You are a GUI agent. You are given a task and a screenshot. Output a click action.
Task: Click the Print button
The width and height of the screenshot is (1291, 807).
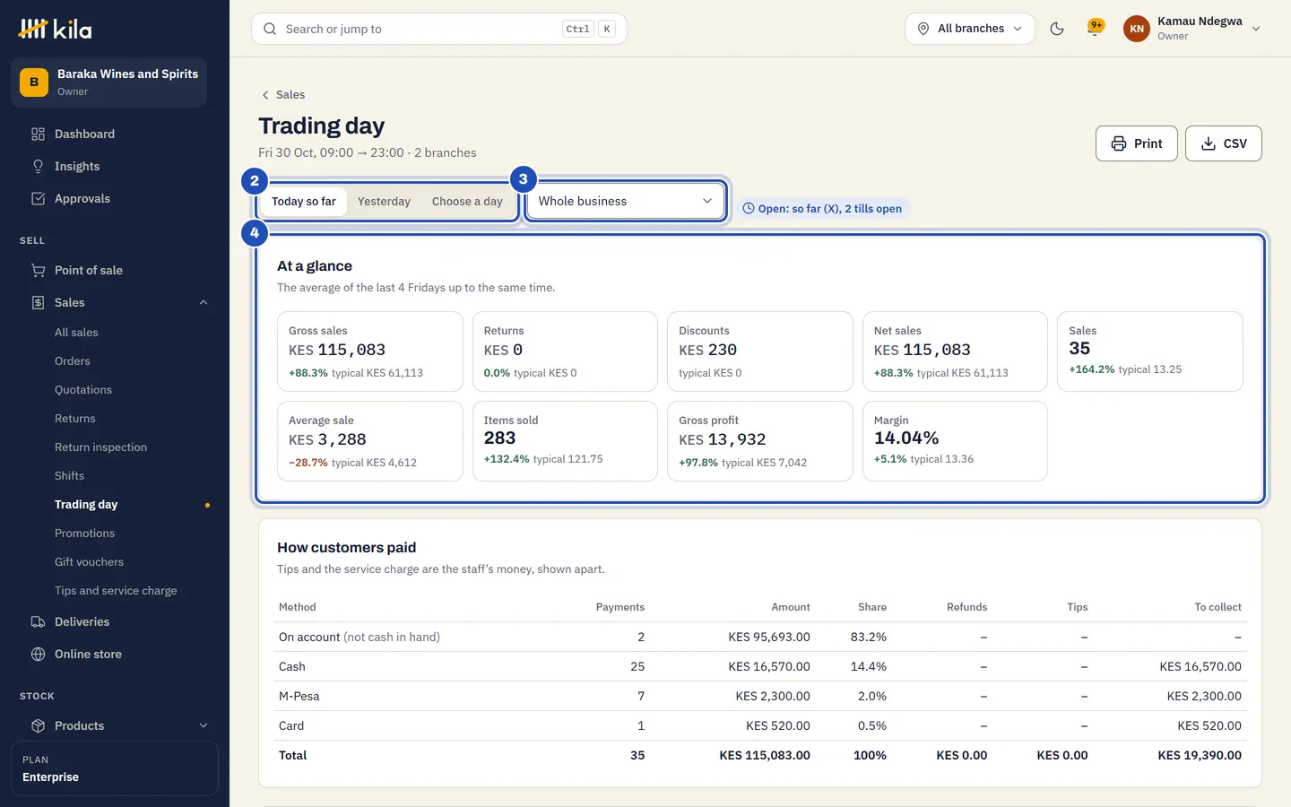1136,143
